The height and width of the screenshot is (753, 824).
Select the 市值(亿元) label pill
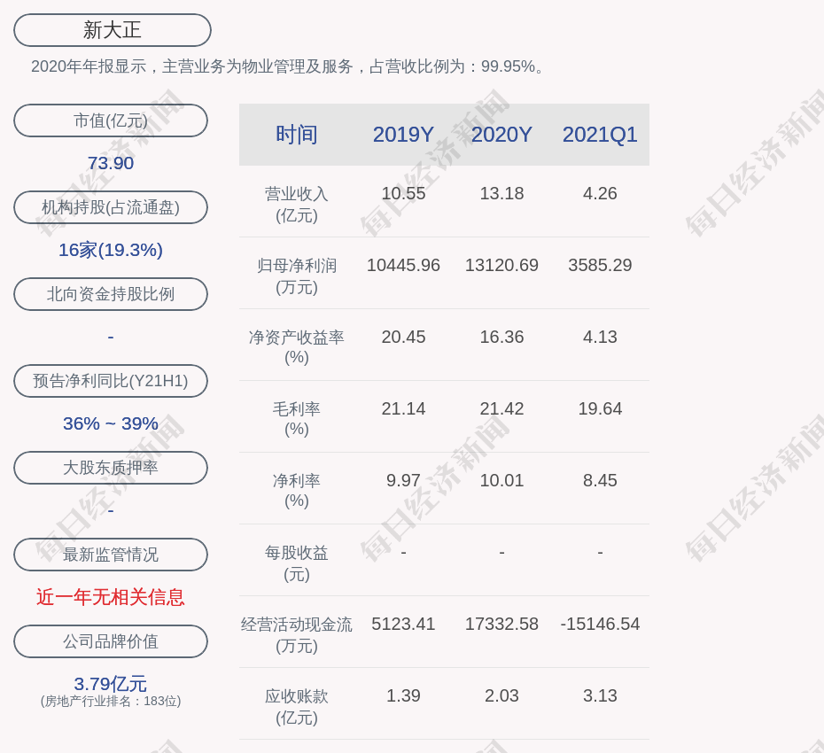pyautogui.click(x=111, y=120)
